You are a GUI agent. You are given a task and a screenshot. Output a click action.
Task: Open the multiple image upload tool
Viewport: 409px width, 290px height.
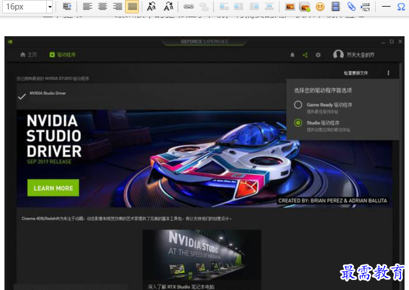[x=305, y=7]
